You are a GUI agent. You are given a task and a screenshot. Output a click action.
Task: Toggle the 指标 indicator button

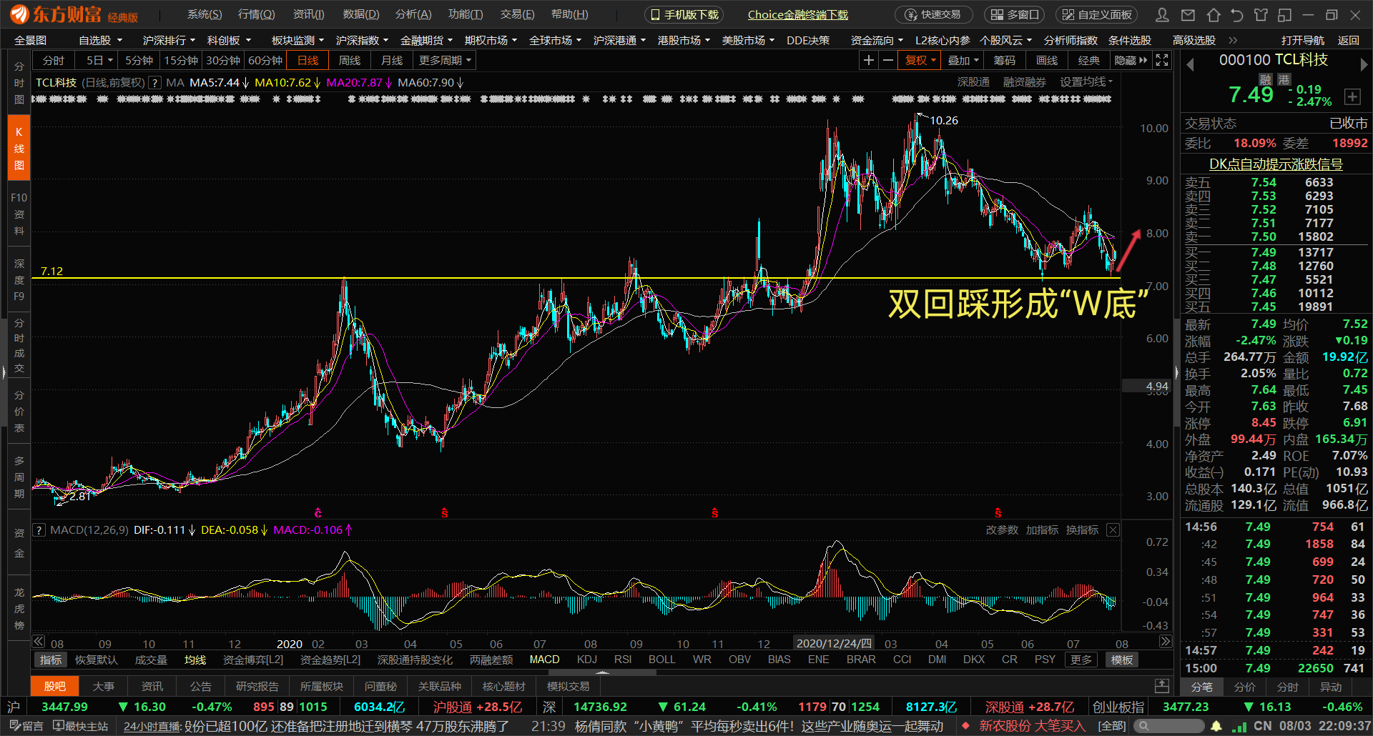point(50,660)
